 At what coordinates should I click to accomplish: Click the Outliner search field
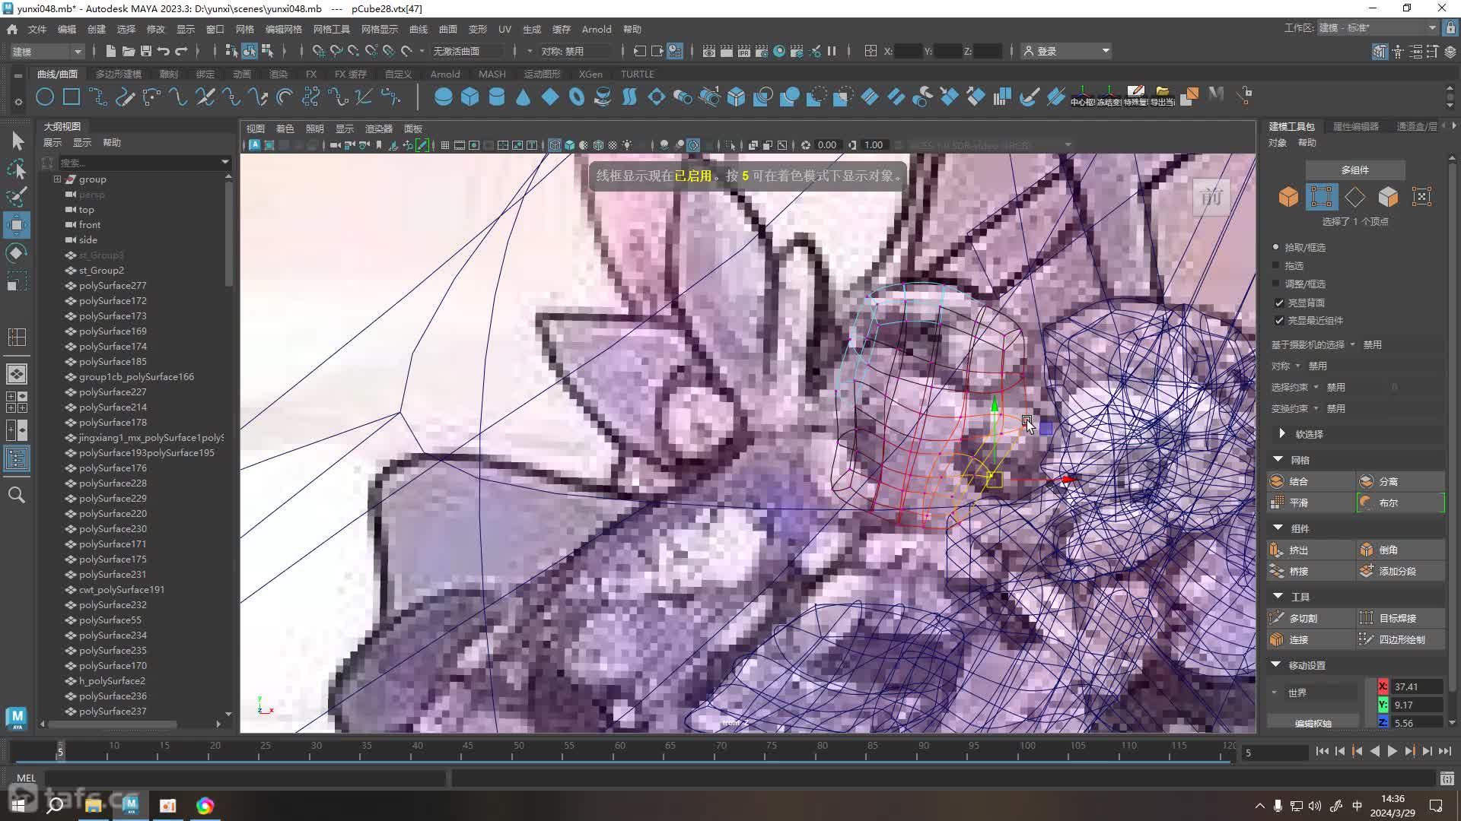point(145,162)
